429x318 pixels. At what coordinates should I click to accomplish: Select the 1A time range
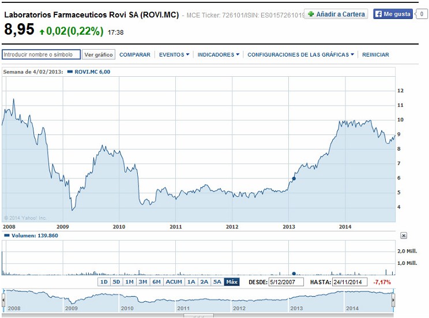coord(191,282)
